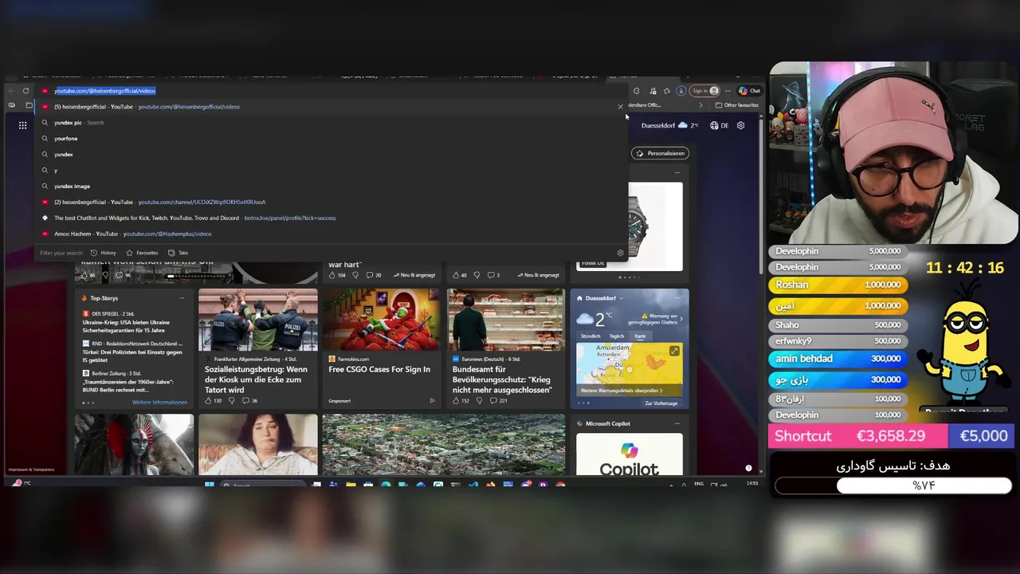Like the Sozialleistungsbetrug article

[214, 400]
